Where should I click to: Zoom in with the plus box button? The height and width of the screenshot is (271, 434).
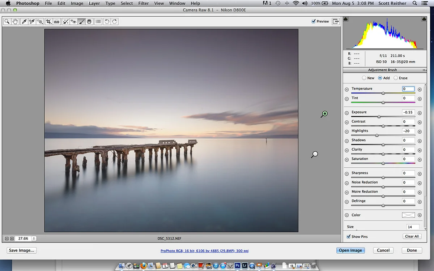coord(12,238)
